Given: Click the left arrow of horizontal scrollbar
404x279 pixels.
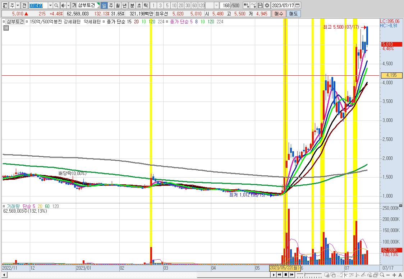Looking at the screenshot, I should 4,275.
